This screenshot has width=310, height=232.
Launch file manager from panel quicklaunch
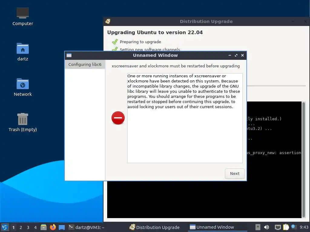tap(44, 227)
